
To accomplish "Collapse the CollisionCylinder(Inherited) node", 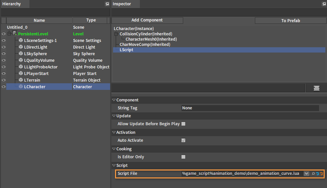I will pyautogui.click(x=116, y=34).
